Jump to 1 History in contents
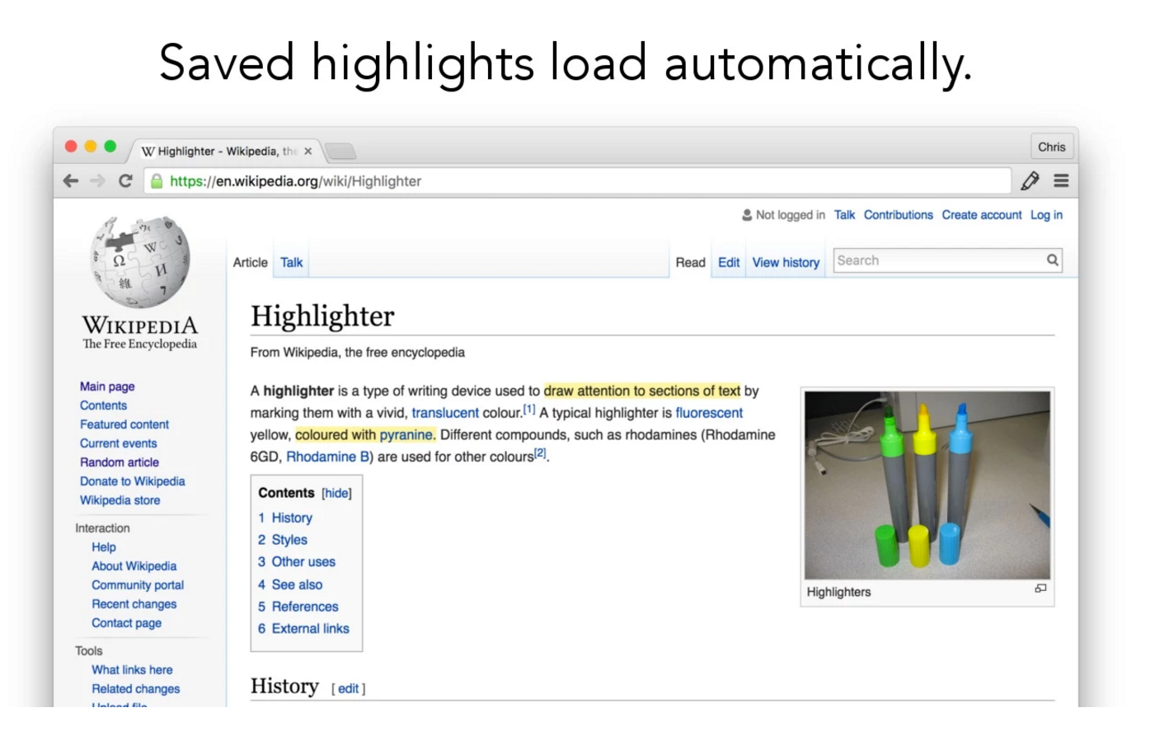Viewport: 1169px width, 750px height. pos(285,518)
